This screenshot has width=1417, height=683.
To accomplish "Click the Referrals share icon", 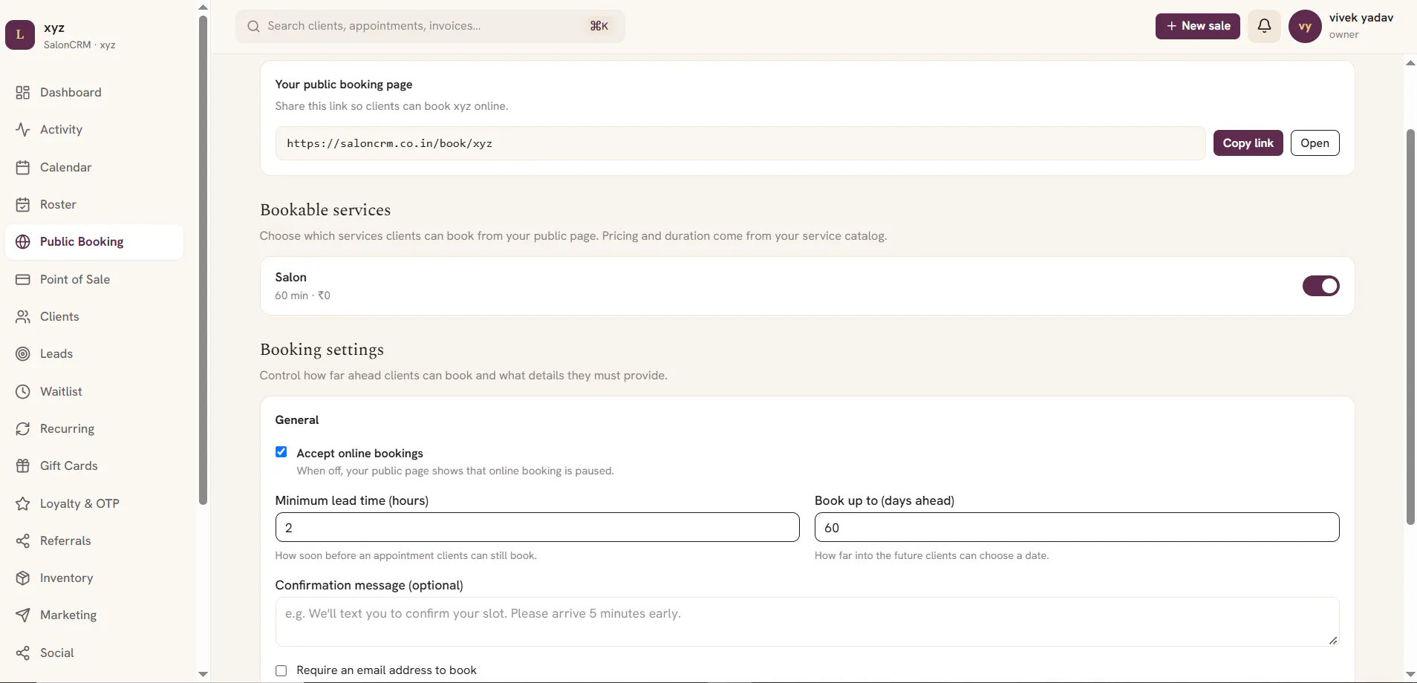I will (x=23, y=540).
